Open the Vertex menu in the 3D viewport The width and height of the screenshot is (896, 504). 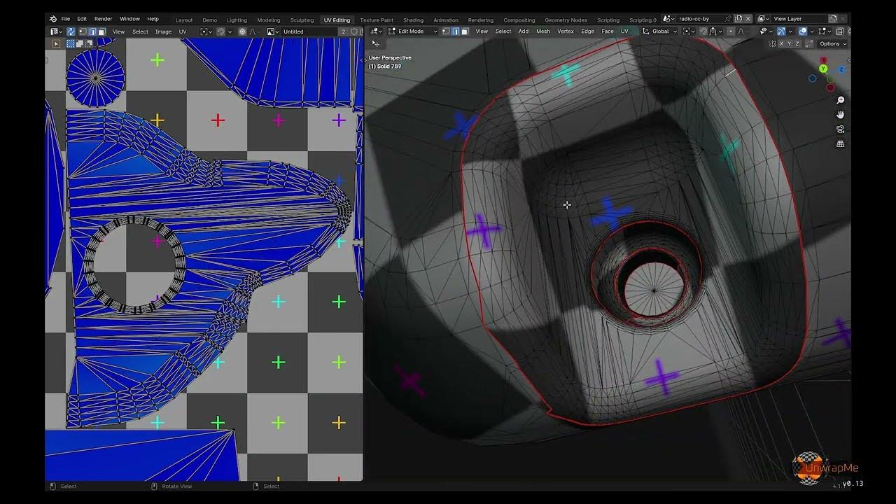(x=566, y=31)
